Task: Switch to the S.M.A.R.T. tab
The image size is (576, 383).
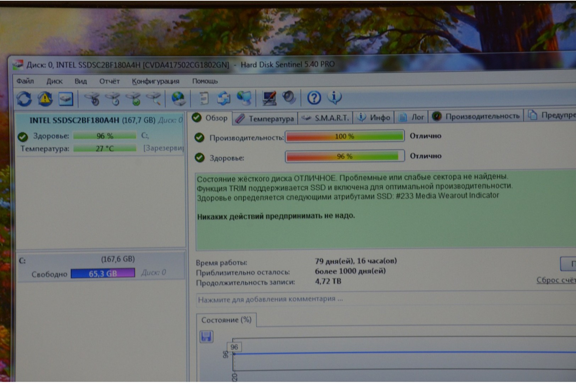Action: [326, 118]
